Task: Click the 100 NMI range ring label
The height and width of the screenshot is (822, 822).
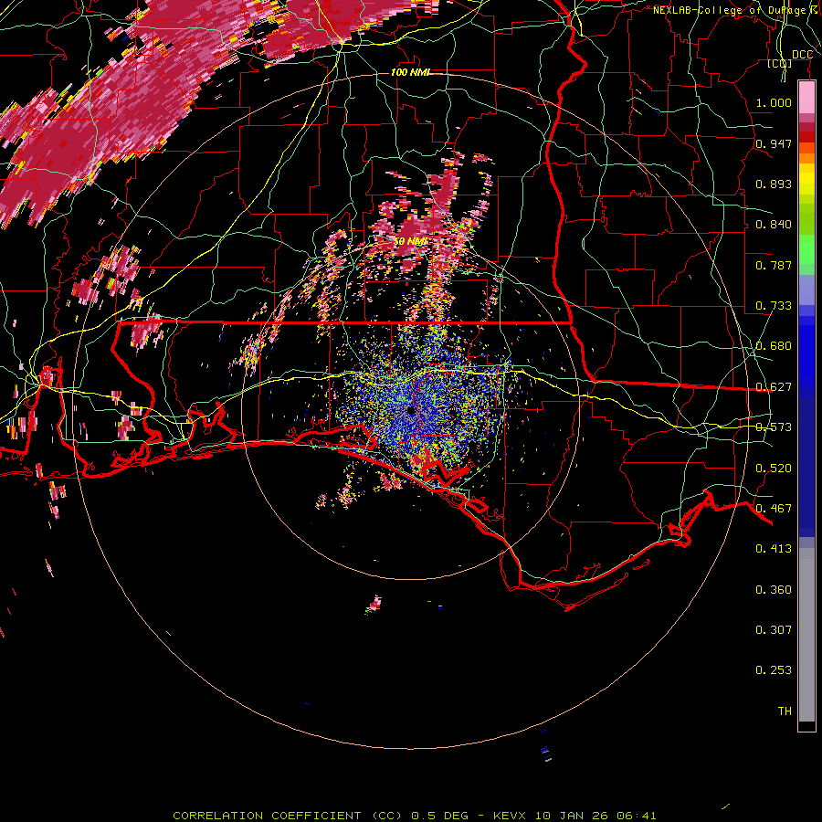Action: click(x=410, y=72)
